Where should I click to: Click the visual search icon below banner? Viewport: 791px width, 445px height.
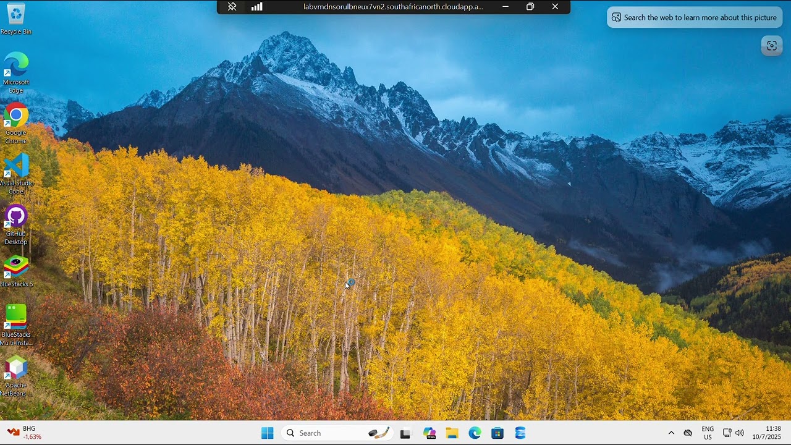click(772, 46)
